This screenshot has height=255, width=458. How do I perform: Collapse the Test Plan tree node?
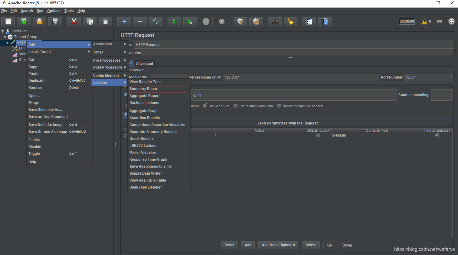click(3, 31)
